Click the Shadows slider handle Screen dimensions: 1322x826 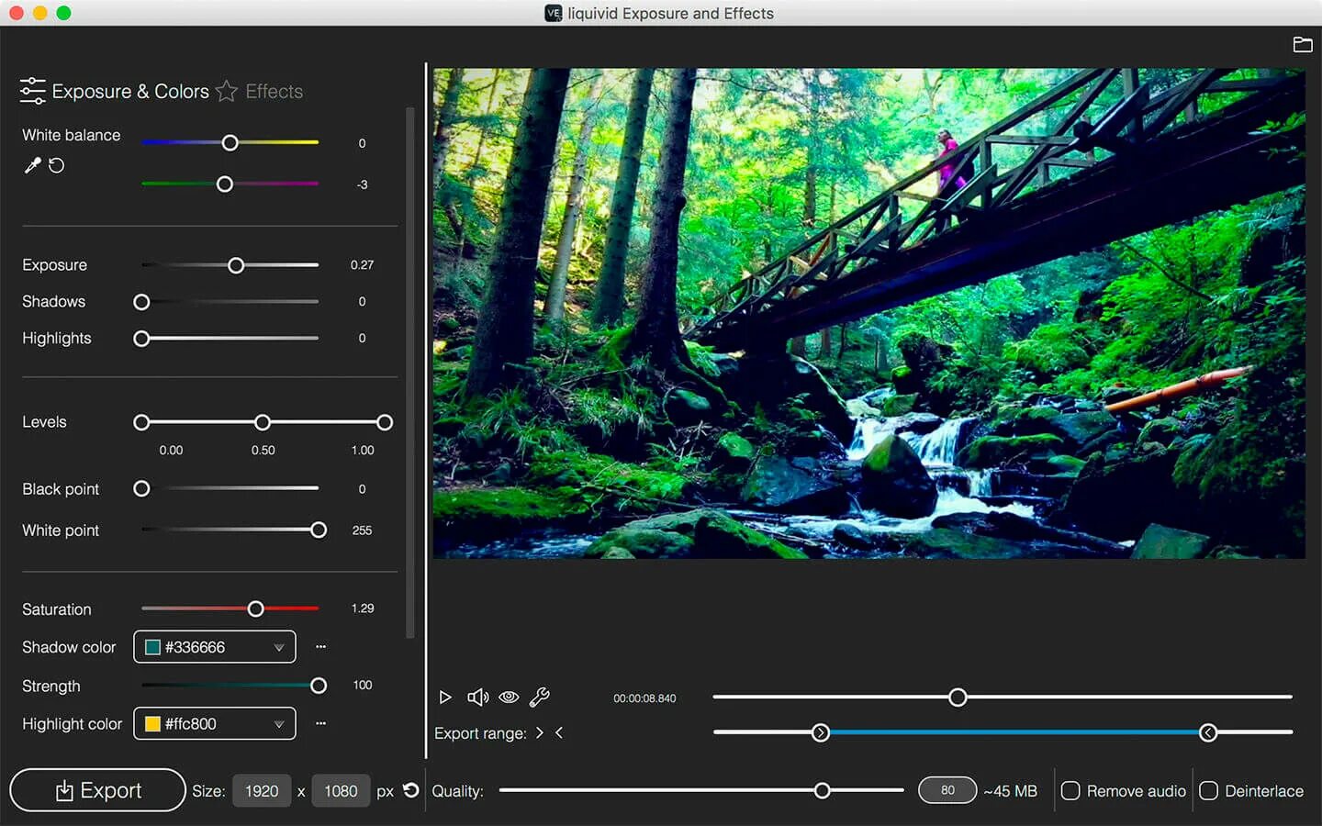(141, 302)
